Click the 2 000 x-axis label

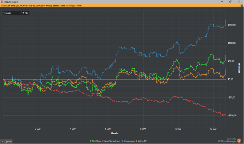click(x=38, y=129)
